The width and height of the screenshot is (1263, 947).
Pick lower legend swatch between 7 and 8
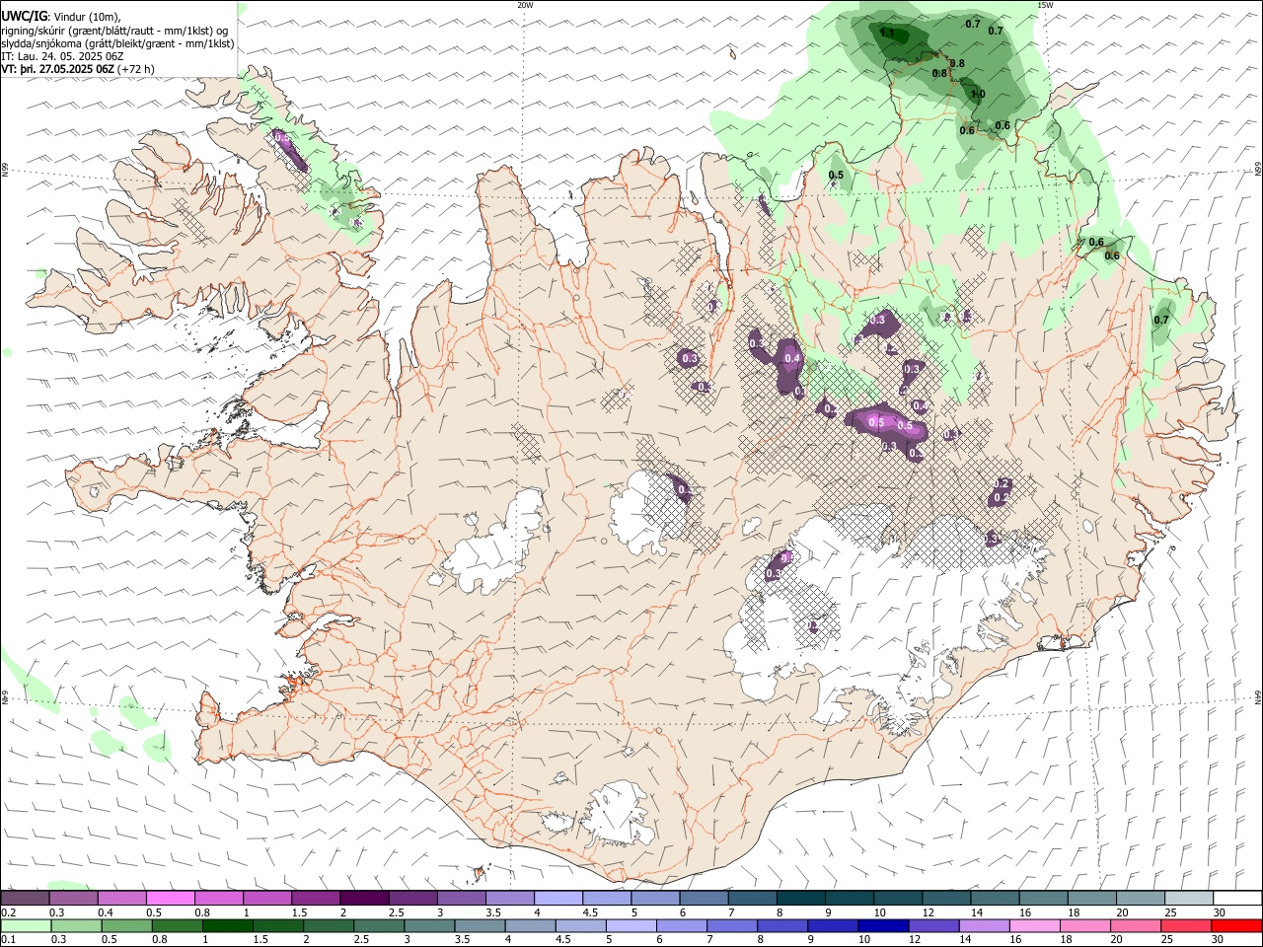coord(731,926)
